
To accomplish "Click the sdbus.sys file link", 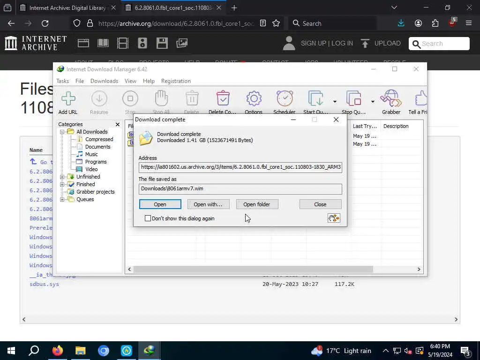I will point(45,284).
